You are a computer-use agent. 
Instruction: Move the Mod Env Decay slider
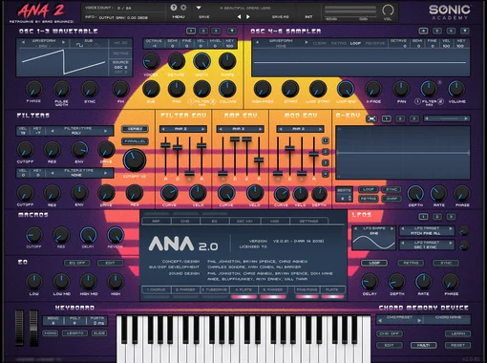(x=289, y=148)
